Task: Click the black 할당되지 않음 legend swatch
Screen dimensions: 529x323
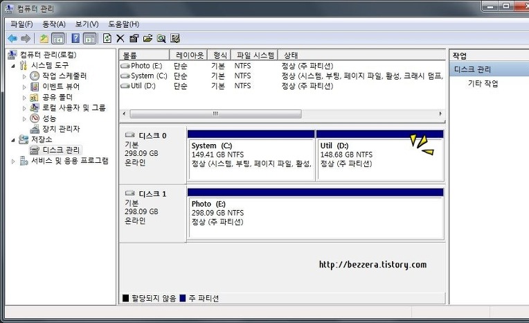Action: (126, 298)
